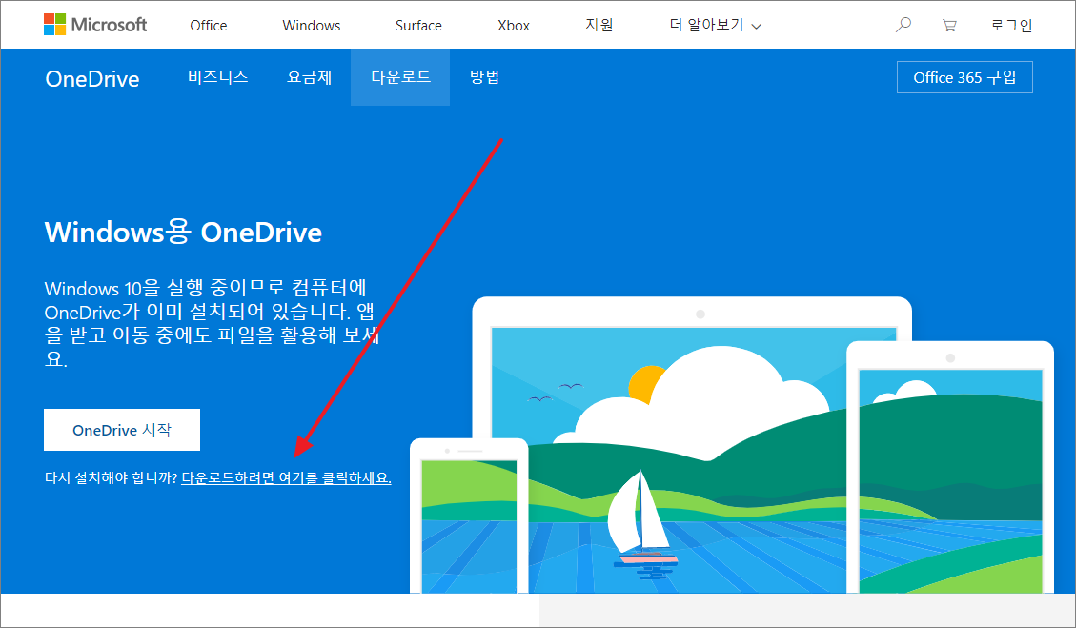Screen dimensions: 1076x628
Task: Open the 지원 menu item
Action: tap(599, 26)
